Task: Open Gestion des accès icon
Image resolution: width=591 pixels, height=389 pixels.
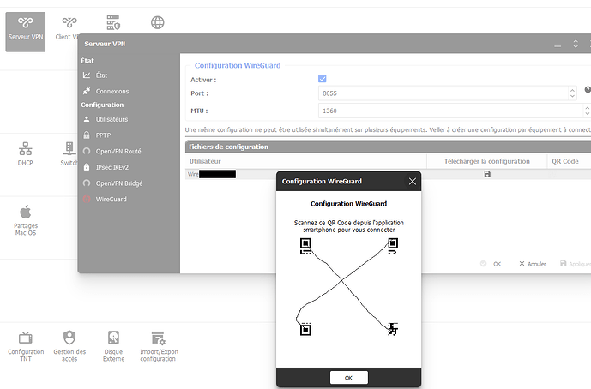Action: tap(69, 346)
